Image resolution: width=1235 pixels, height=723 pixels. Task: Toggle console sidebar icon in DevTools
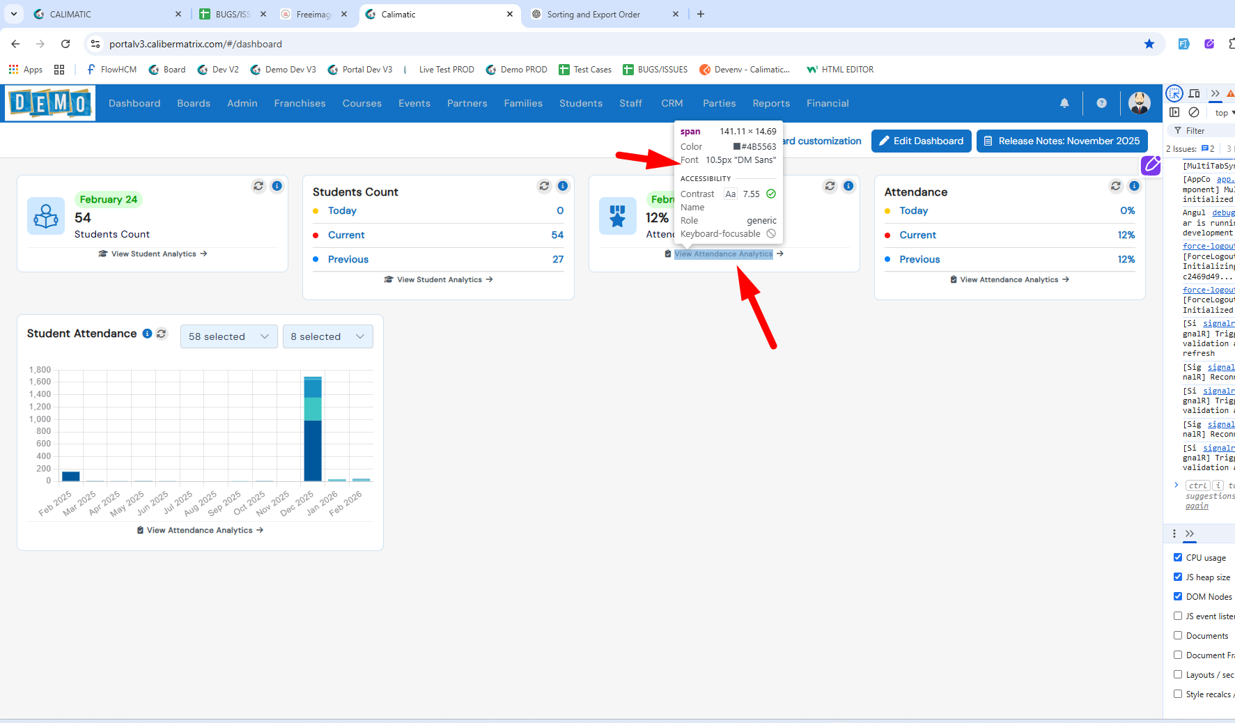tap(1174, 112)
